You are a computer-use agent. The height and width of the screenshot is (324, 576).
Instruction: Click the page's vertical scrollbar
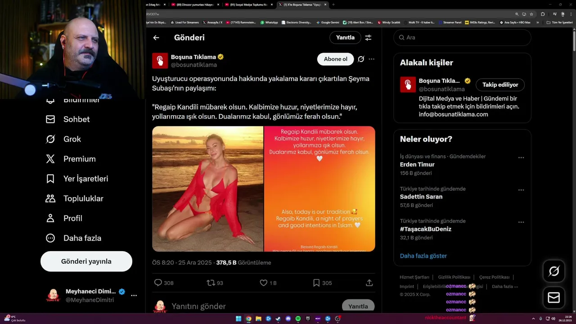point(574,40)
